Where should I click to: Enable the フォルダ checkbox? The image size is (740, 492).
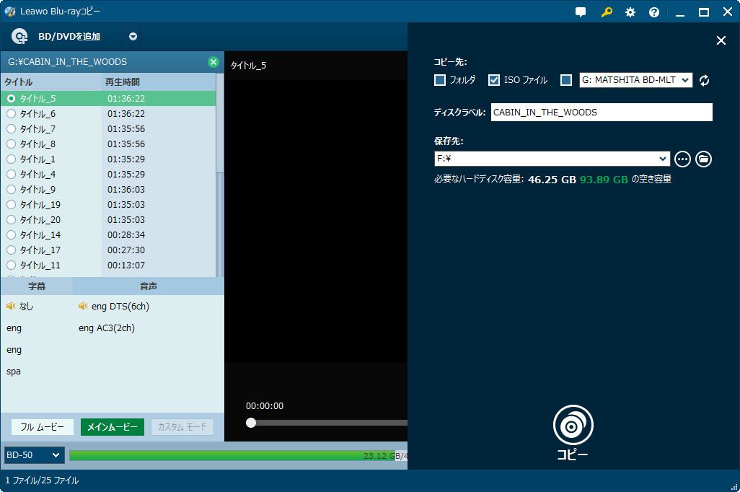coord(440,80)
